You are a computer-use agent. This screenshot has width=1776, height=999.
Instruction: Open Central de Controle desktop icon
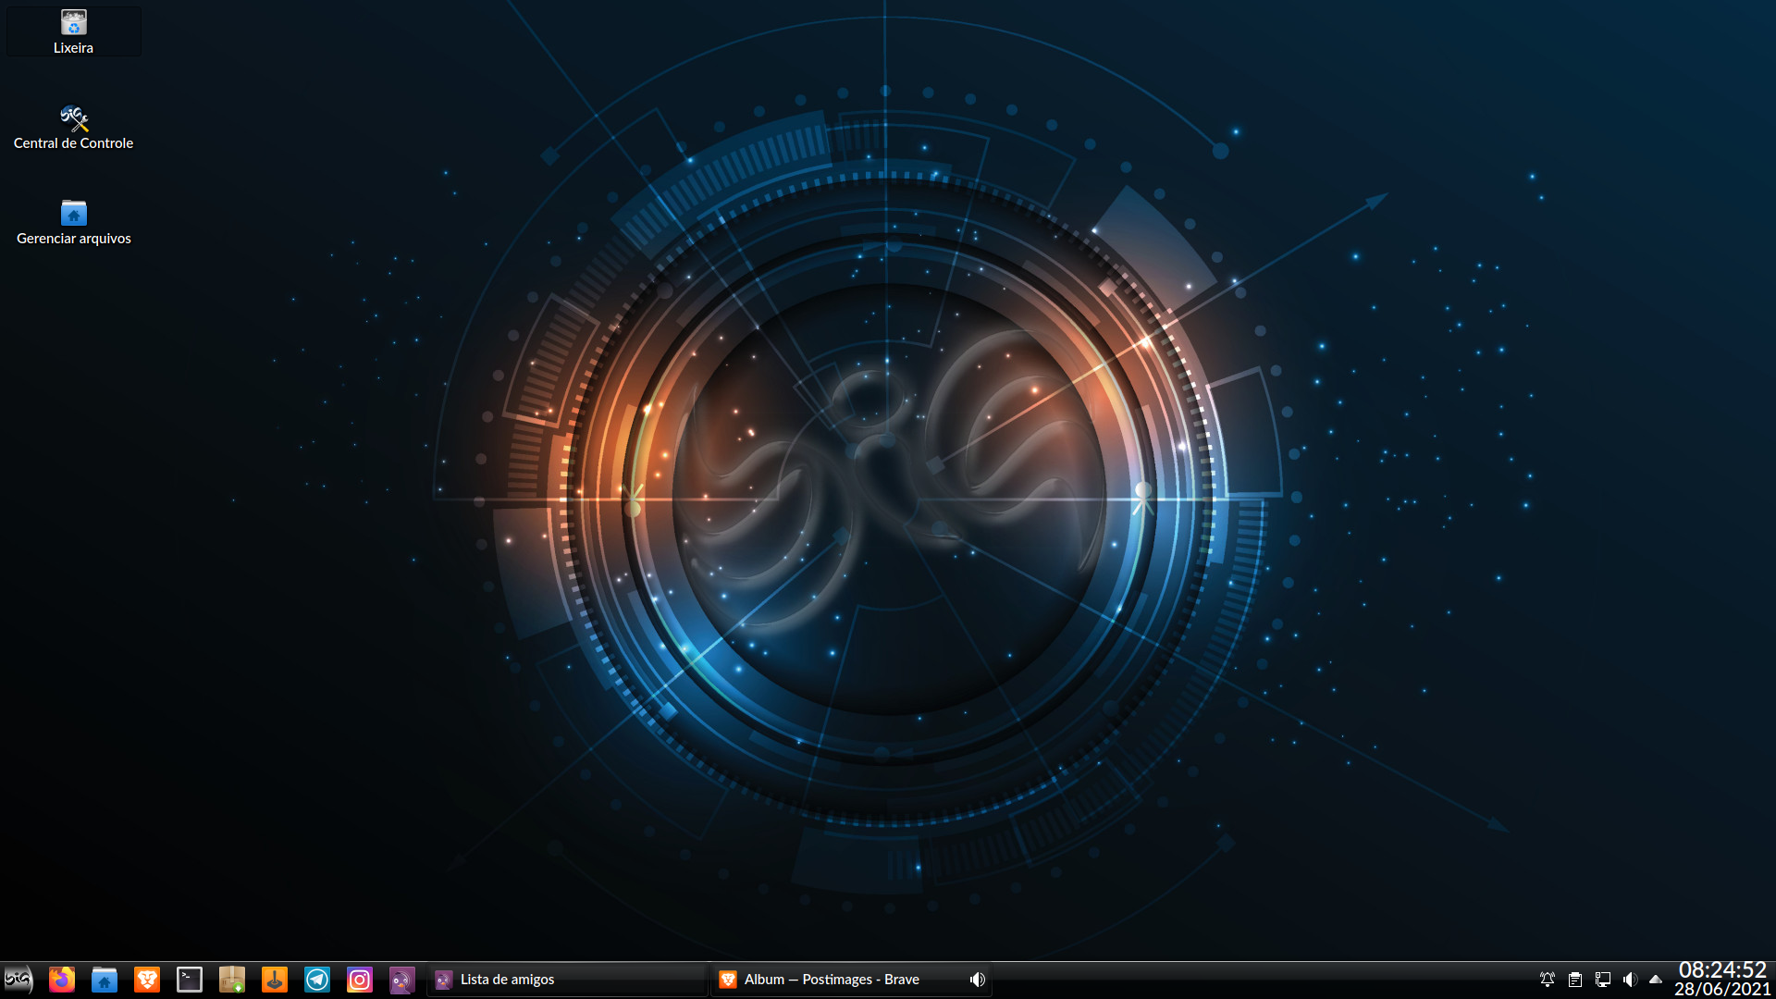74,128
